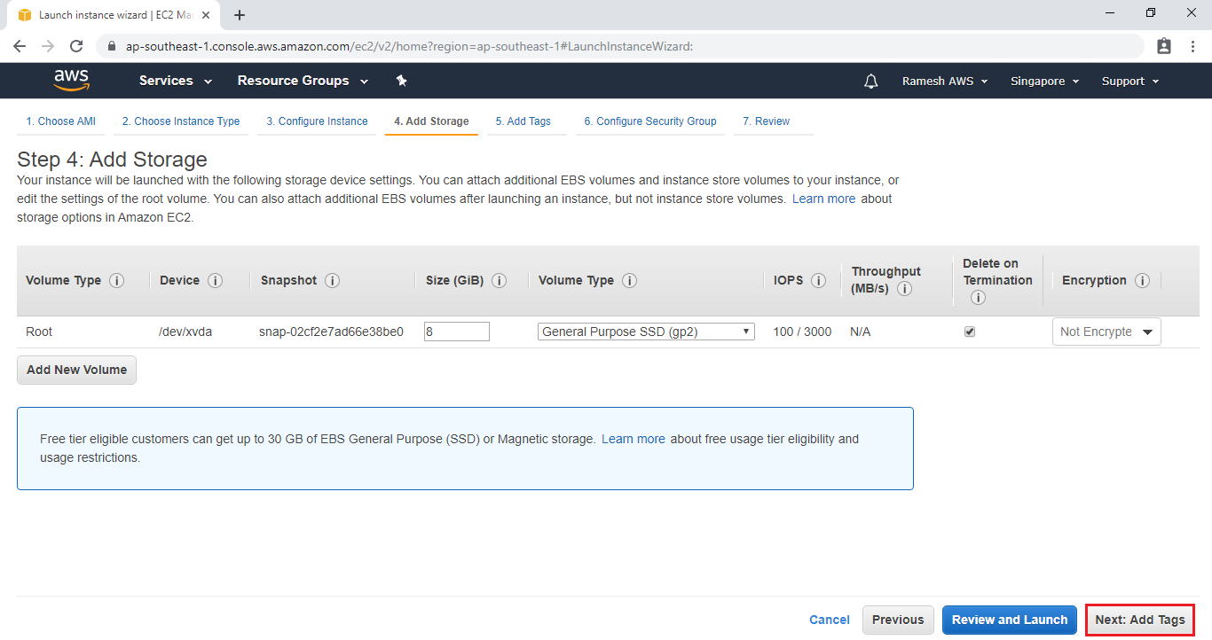This screenshot has width=1212, height=640.
Task: Click the Cancel link
Action: pyautogui.click(x=830, y=620)
